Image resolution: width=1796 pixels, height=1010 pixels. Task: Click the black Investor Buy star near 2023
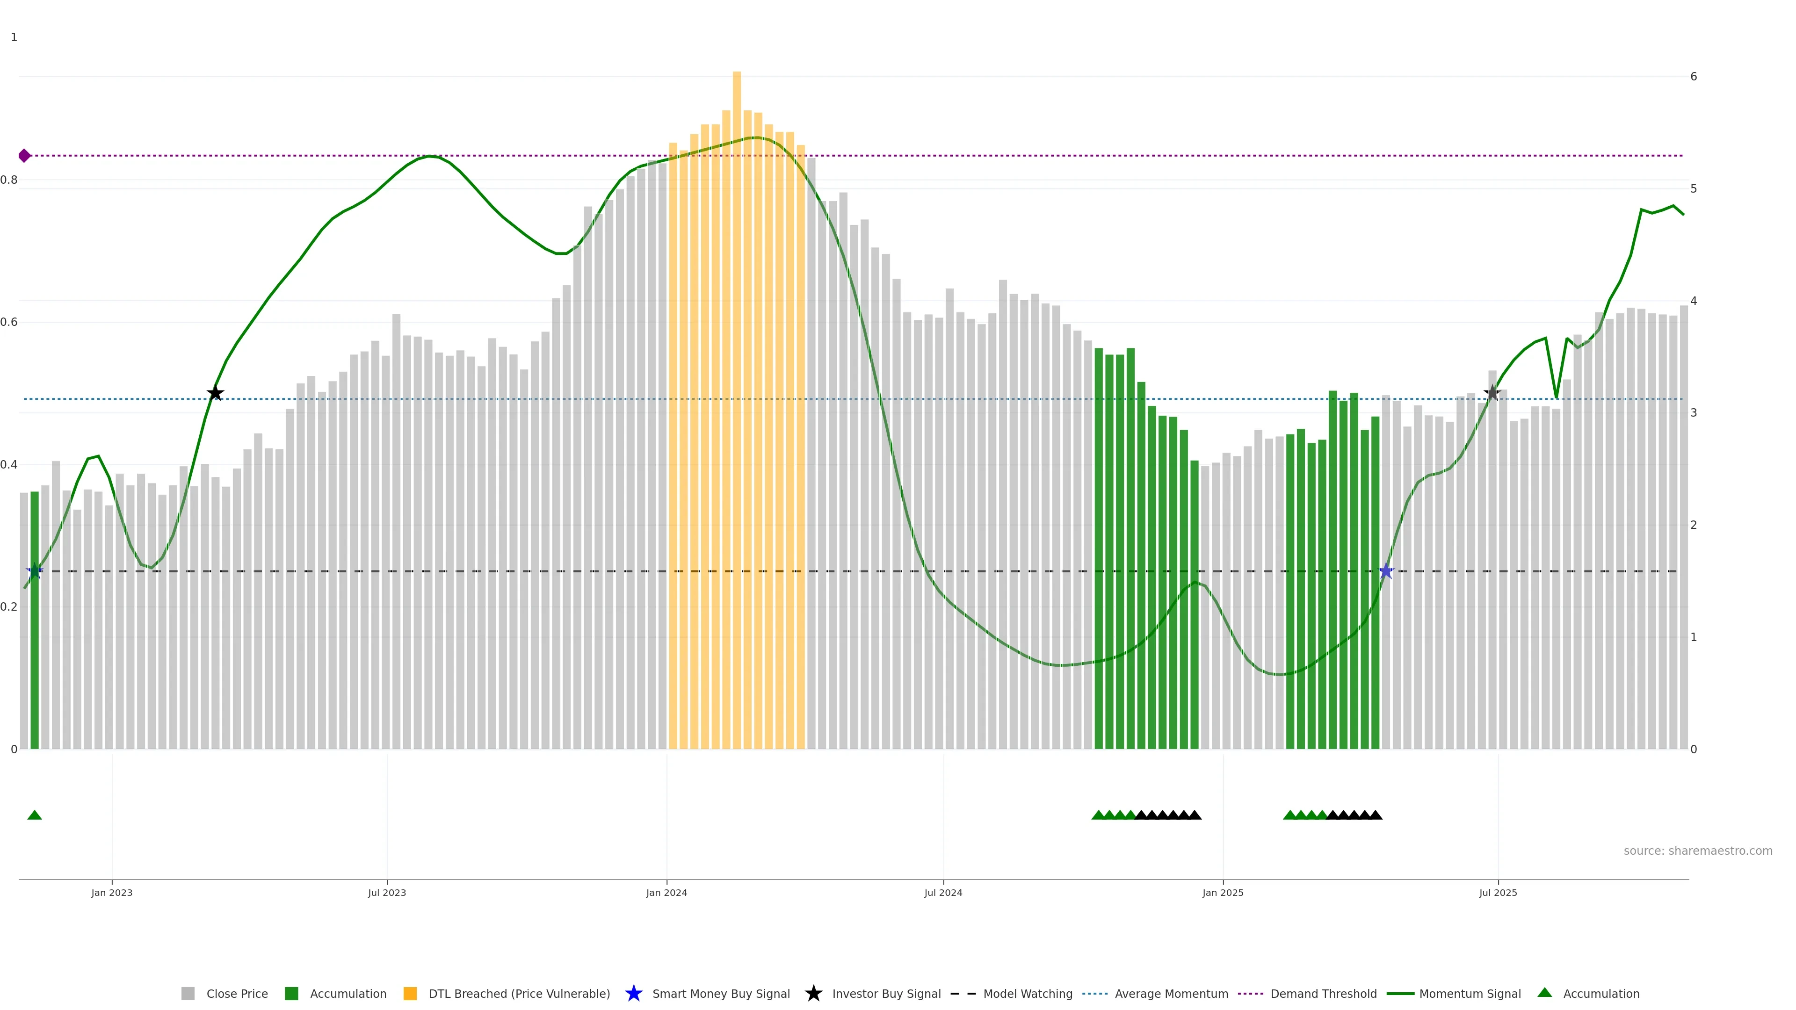[x=216, y=393]
